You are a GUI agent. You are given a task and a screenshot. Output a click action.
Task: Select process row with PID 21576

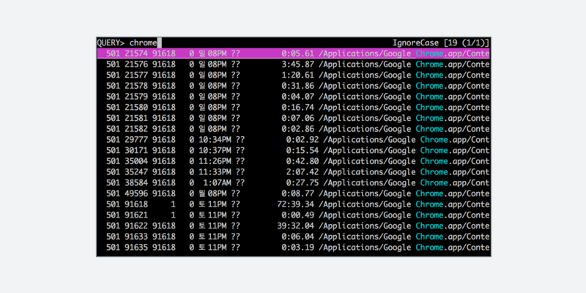[x=294, y=64]
